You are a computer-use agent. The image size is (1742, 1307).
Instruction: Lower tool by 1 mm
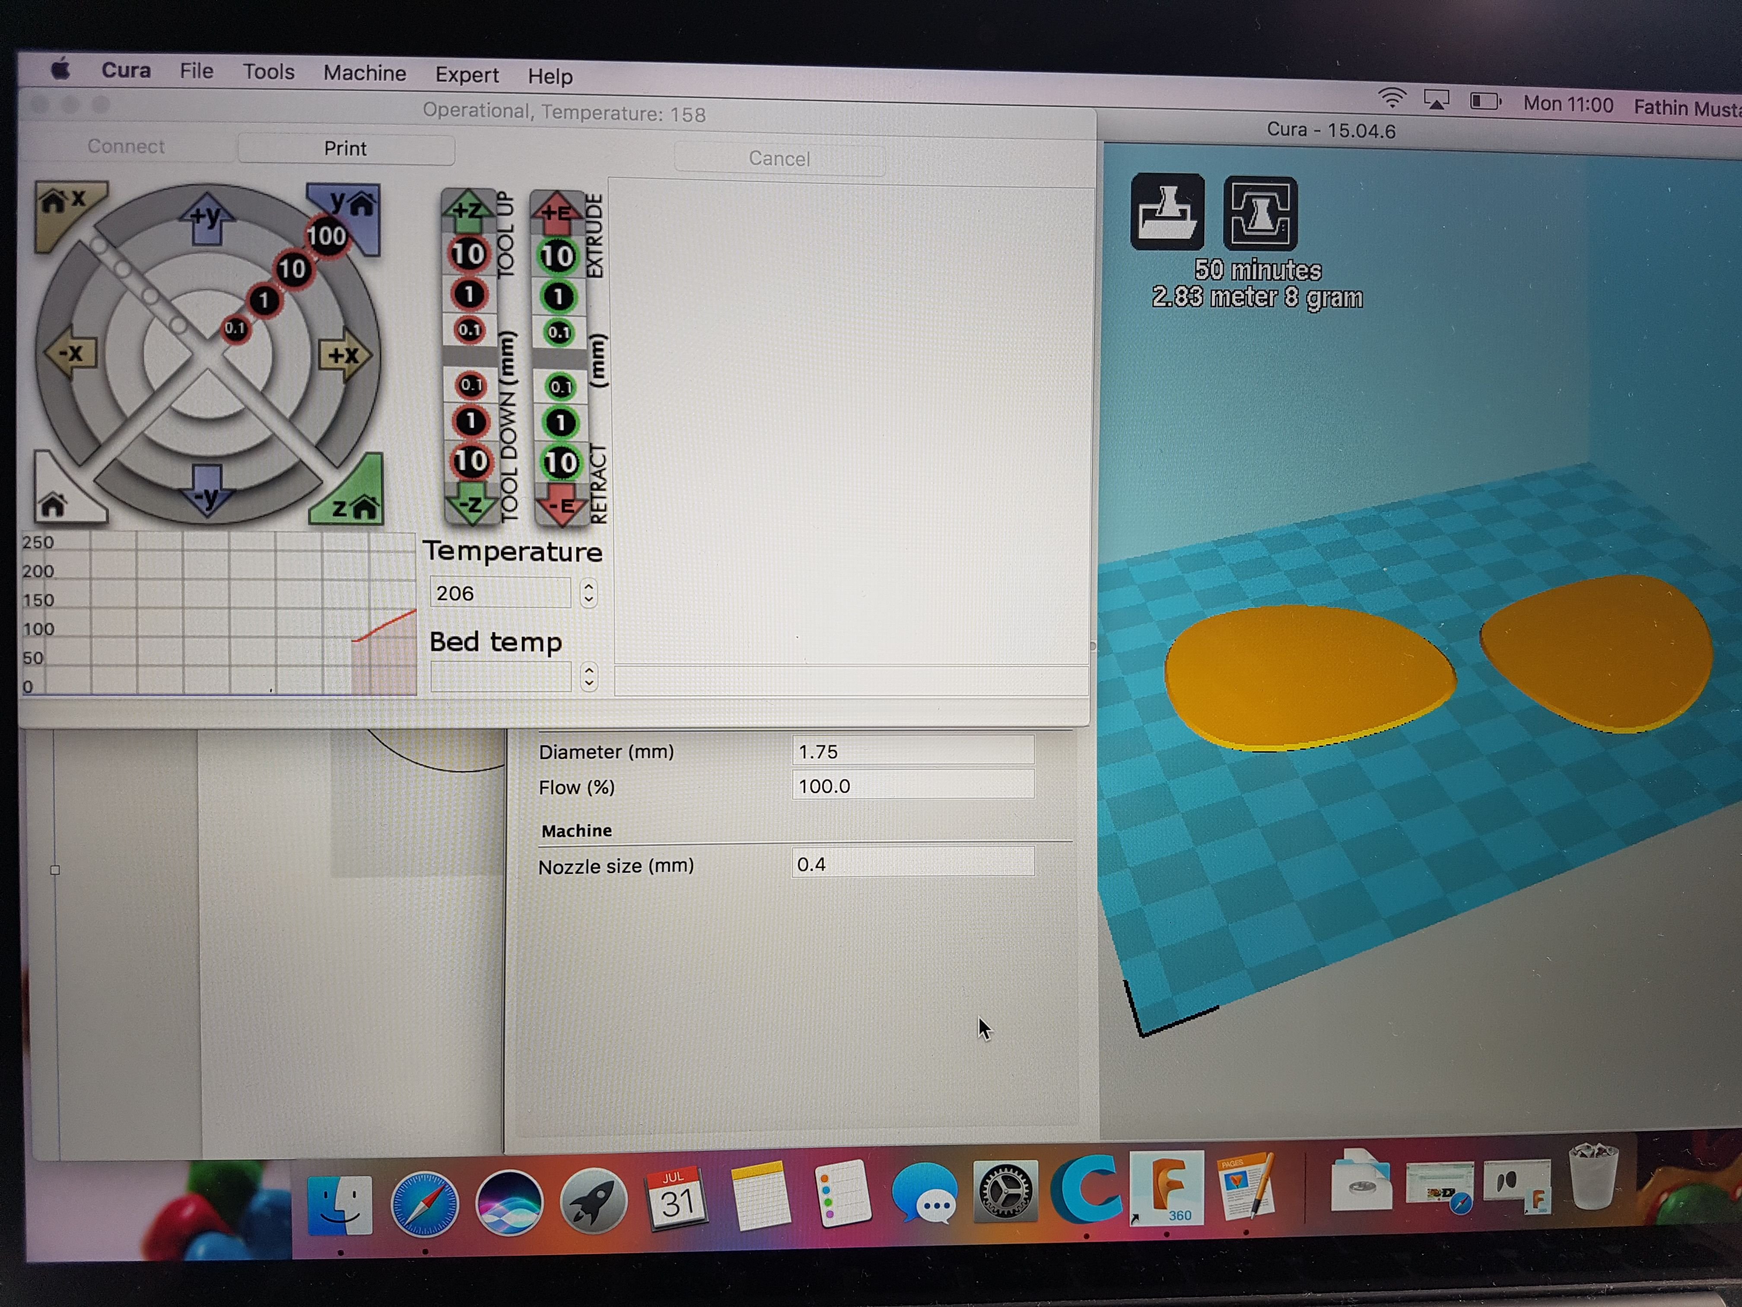[x=470, y=421]
